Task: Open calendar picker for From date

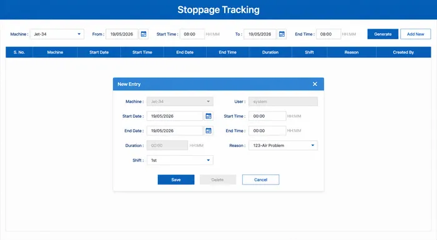Action: pos(144,34)
